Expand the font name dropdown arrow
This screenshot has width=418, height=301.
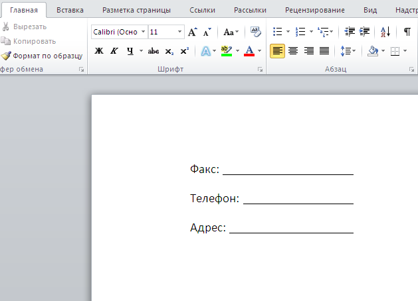[144, 32]
